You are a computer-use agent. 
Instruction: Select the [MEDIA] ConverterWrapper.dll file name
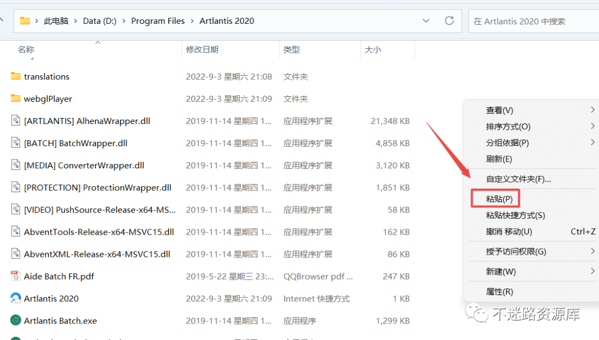84,165
